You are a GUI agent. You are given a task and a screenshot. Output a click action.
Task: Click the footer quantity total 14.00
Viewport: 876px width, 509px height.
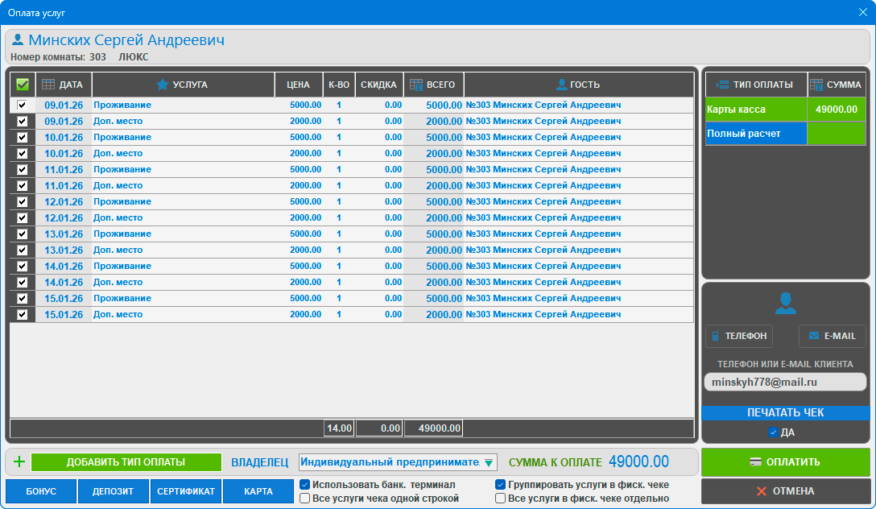(x=339, y=428)
